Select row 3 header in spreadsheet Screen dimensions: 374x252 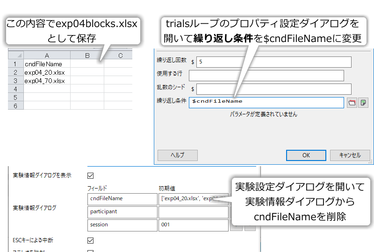pos(16,81)
